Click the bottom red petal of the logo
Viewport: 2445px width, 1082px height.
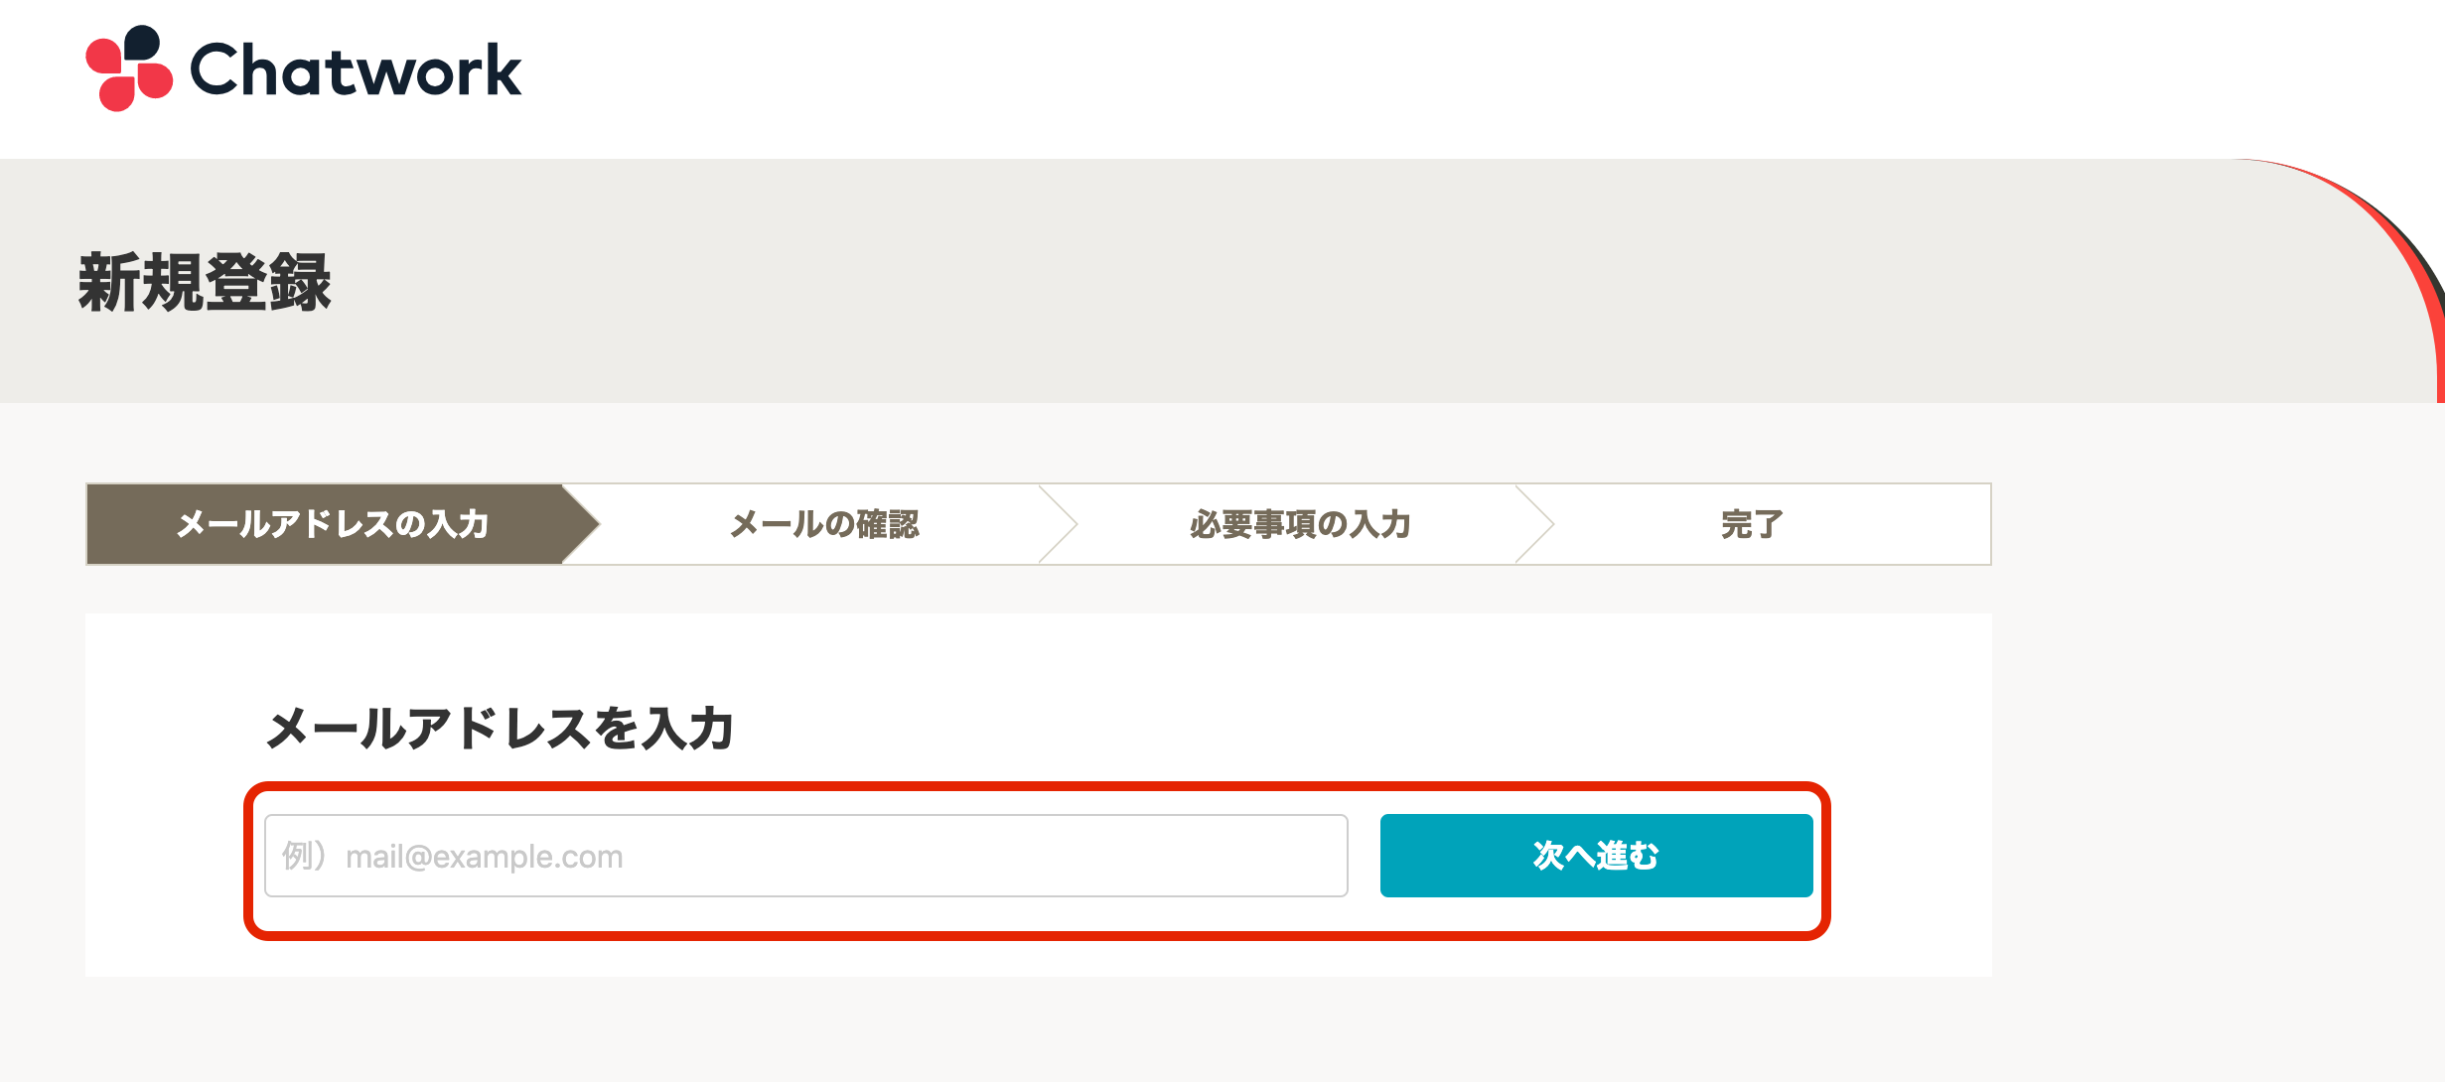click(117, 94)
